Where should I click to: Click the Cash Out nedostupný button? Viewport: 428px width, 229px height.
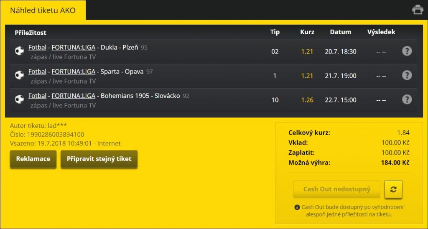336,189
